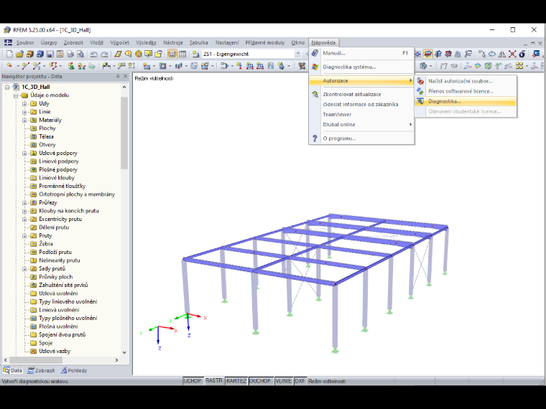546x409 pixels.
Task: Click the load cases edit icon before ZS1 combo
Action: tap(195, 54)
